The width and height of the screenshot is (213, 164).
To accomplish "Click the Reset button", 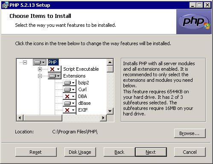I will click(x=36, y=152).
